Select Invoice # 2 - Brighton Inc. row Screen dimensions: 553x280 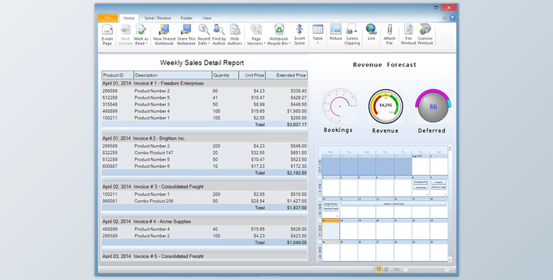point(204,139)
